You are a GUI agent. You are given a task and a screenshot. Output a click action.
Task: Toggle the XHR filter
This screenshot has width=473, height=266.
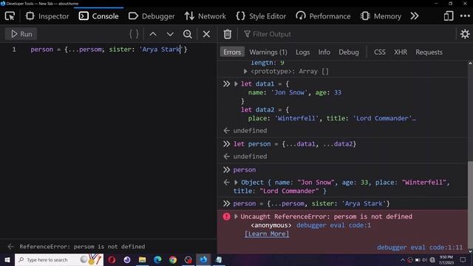tap(401, 52)
